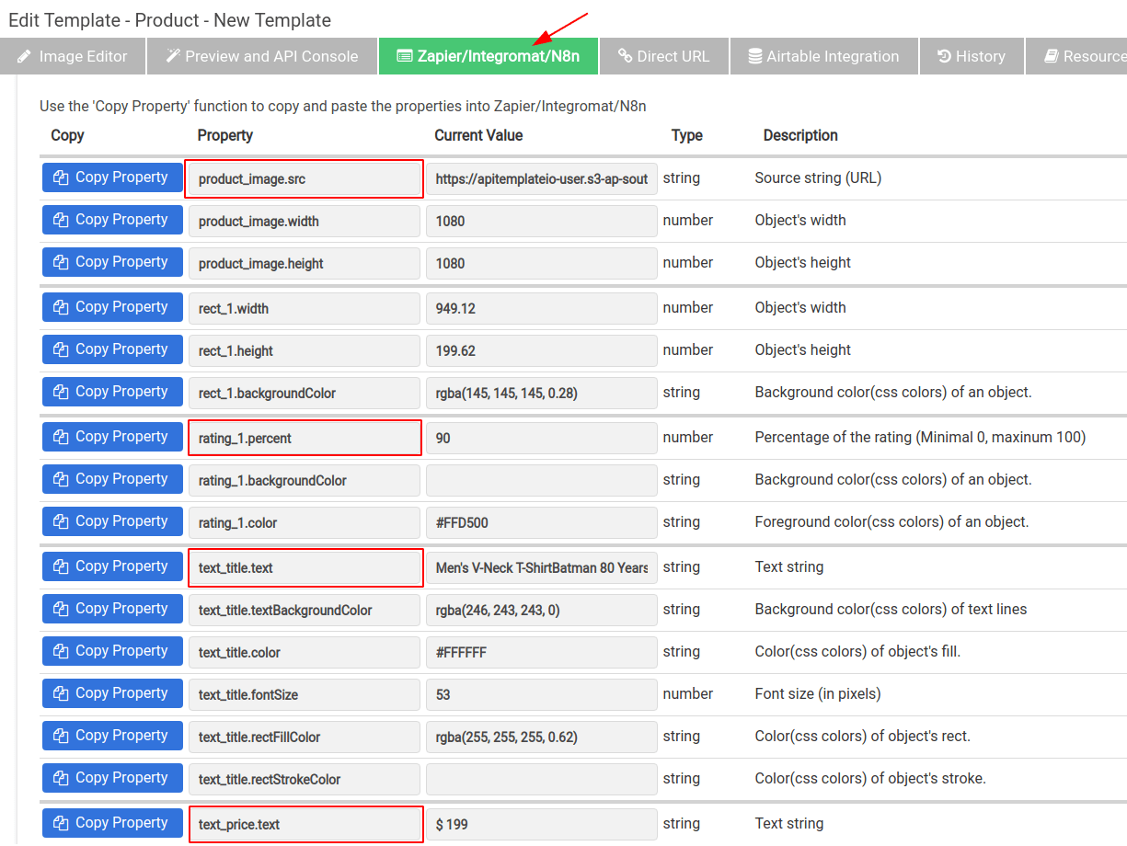Screen dimensions: 1127x846
Task: Open the History tab
Action: point(972,56)
